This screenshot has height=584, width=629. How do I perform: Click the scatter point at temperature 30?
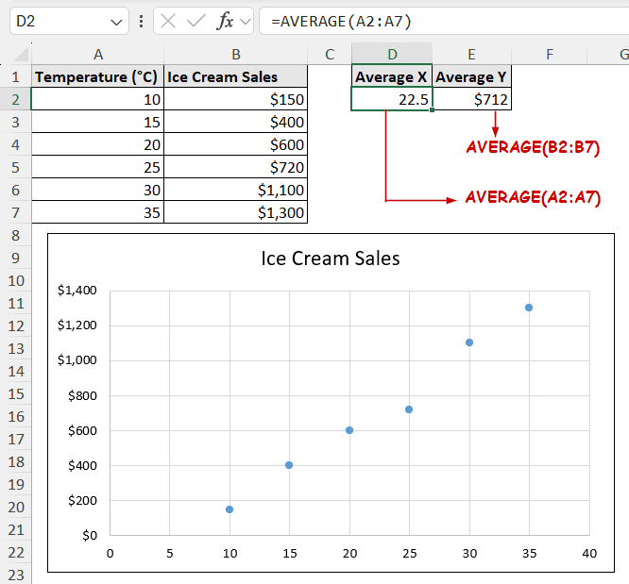[x=469, y=342]
